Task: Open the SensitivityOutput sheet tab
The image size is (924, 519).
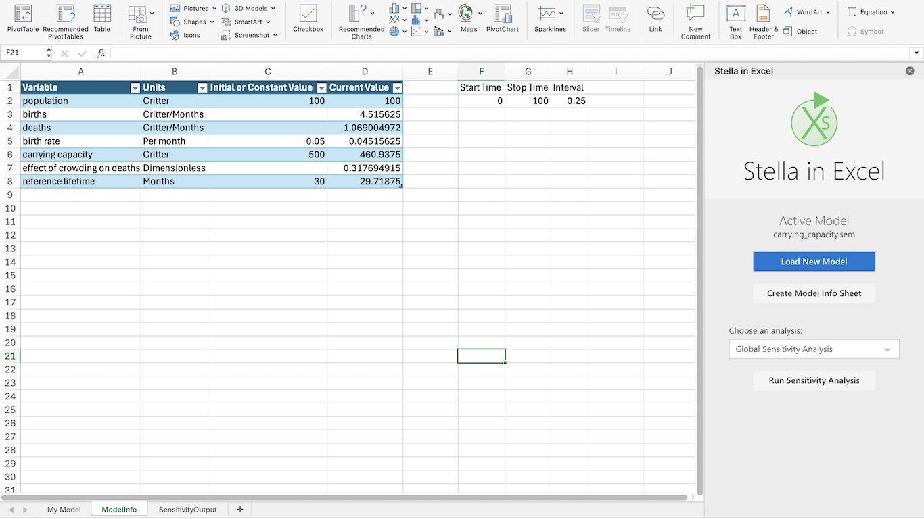Action: [188, 510]
